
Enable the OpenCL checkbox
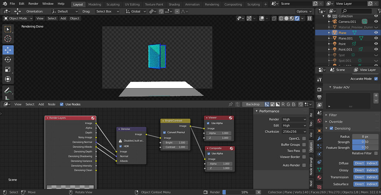click(x=304, y=138)
